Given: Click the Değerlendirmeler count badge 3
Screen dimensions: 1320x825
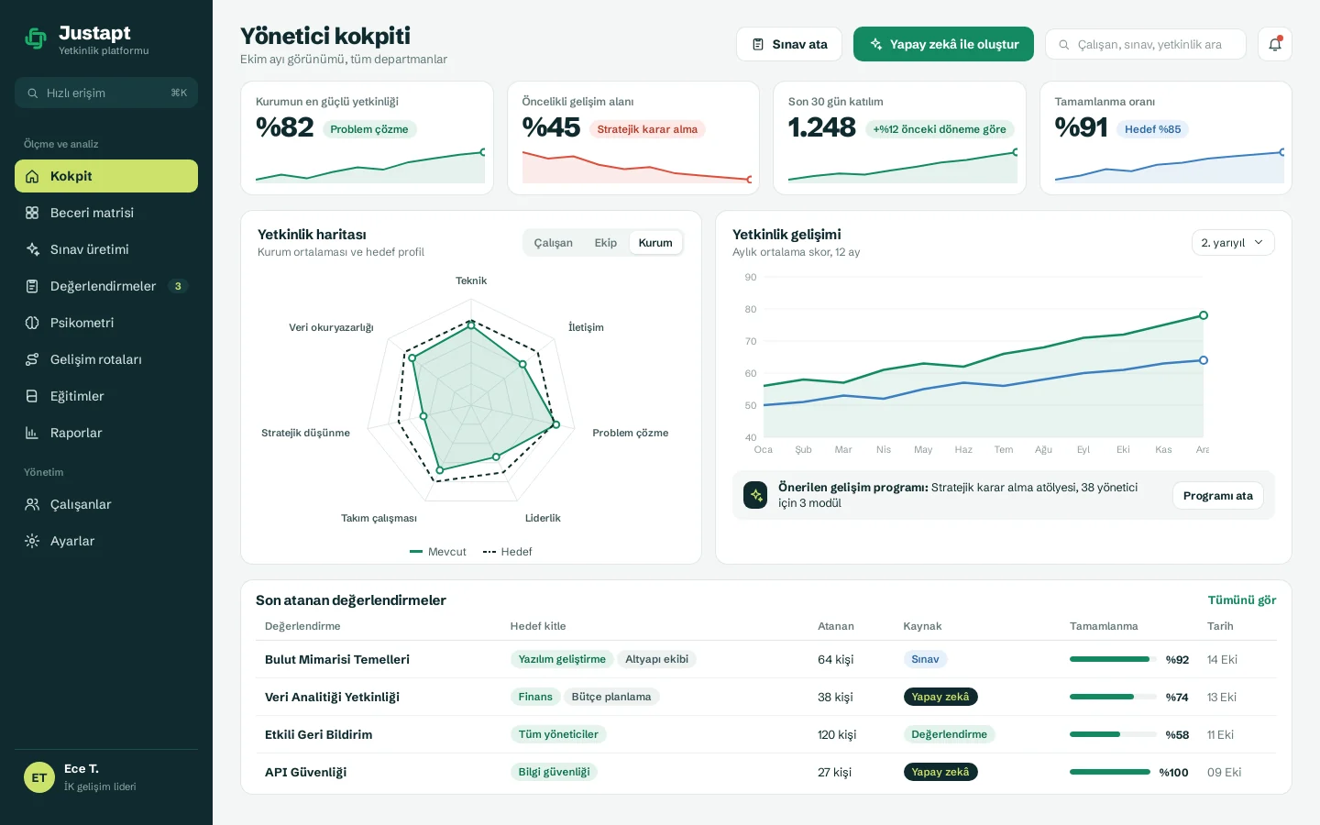Looking at the screenshot, I should click(178, 286).
